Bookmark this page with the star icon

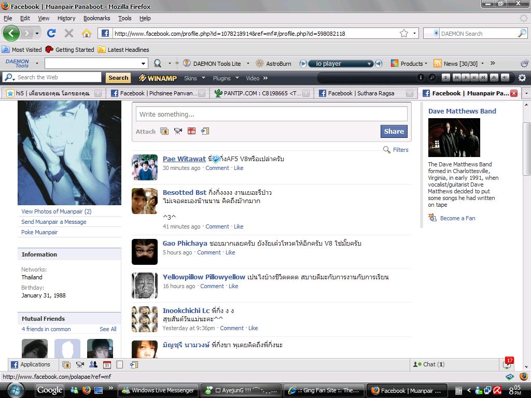pyautogui.click(x=403, y=33)
